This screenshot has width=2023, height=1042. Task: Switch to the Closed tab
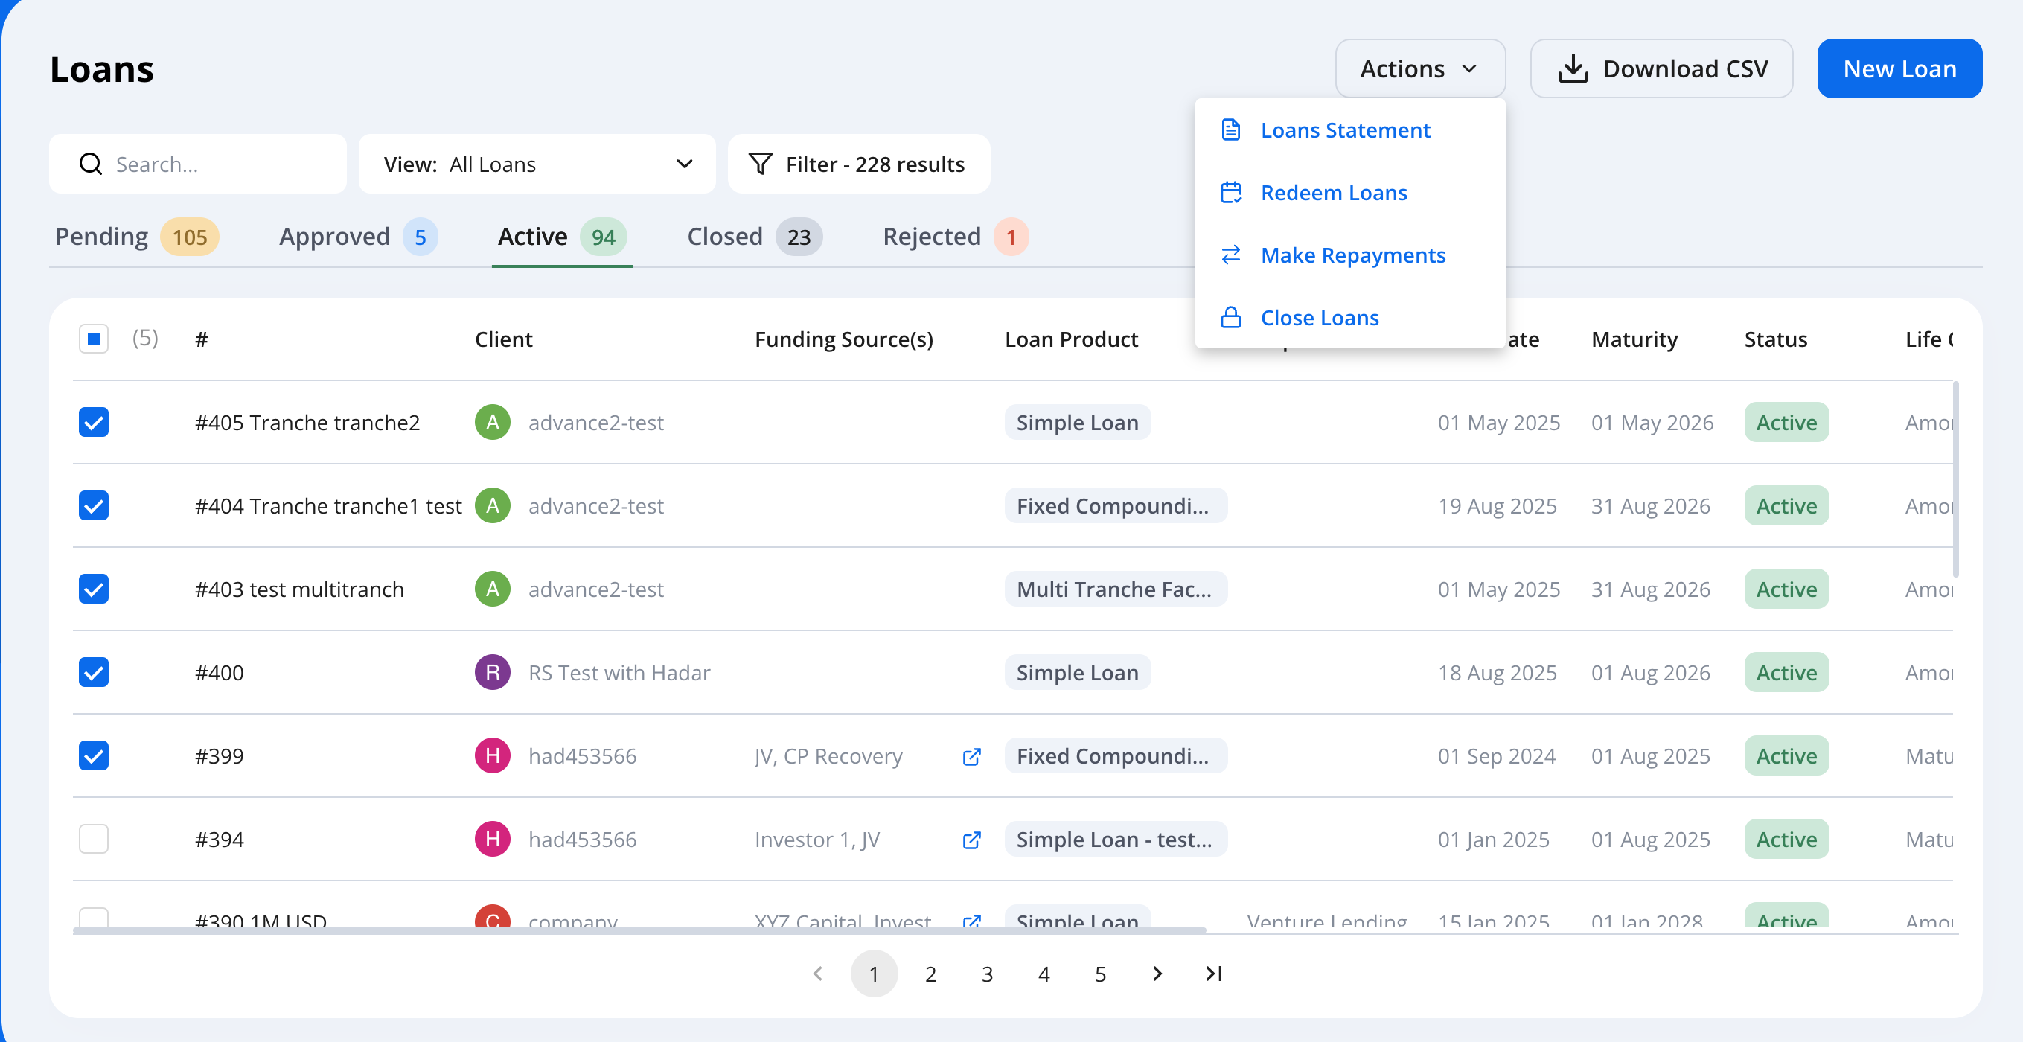754,237
